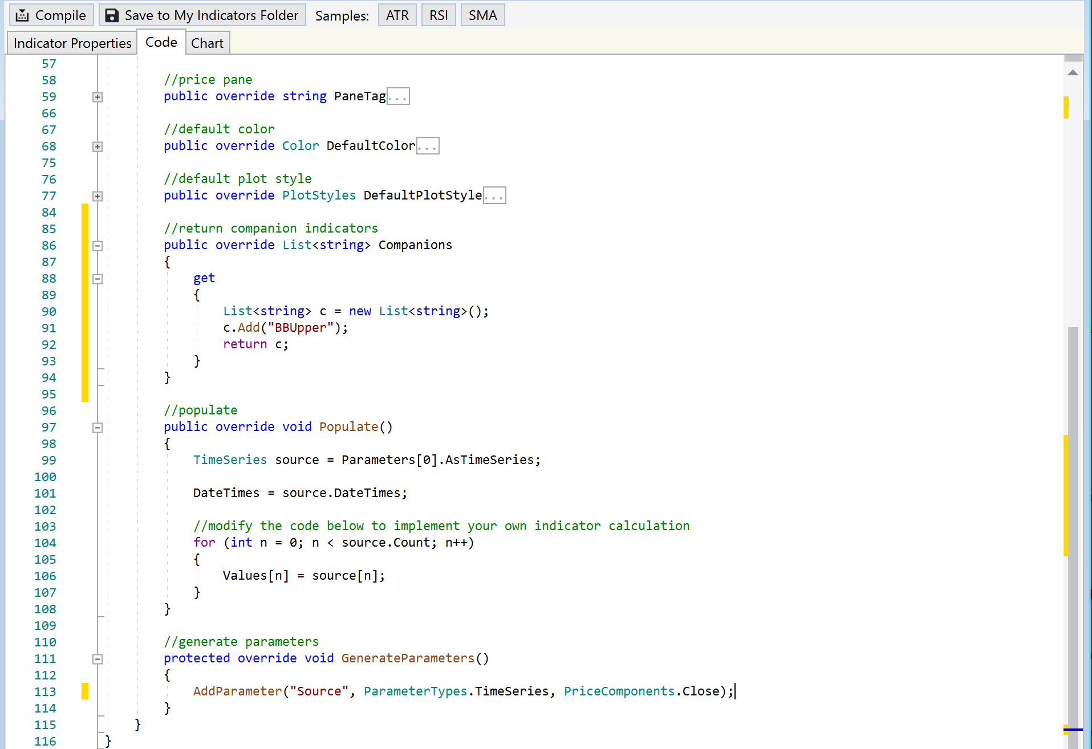Screen dimensions: 1092x749
Task: Click the Values[n] assignment line
Action: point(304,576)
